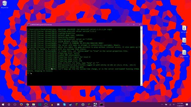Click 'Preparing start region for level 0' line
Viewport: 191px width, 107px height.
[x=58, y=57]
